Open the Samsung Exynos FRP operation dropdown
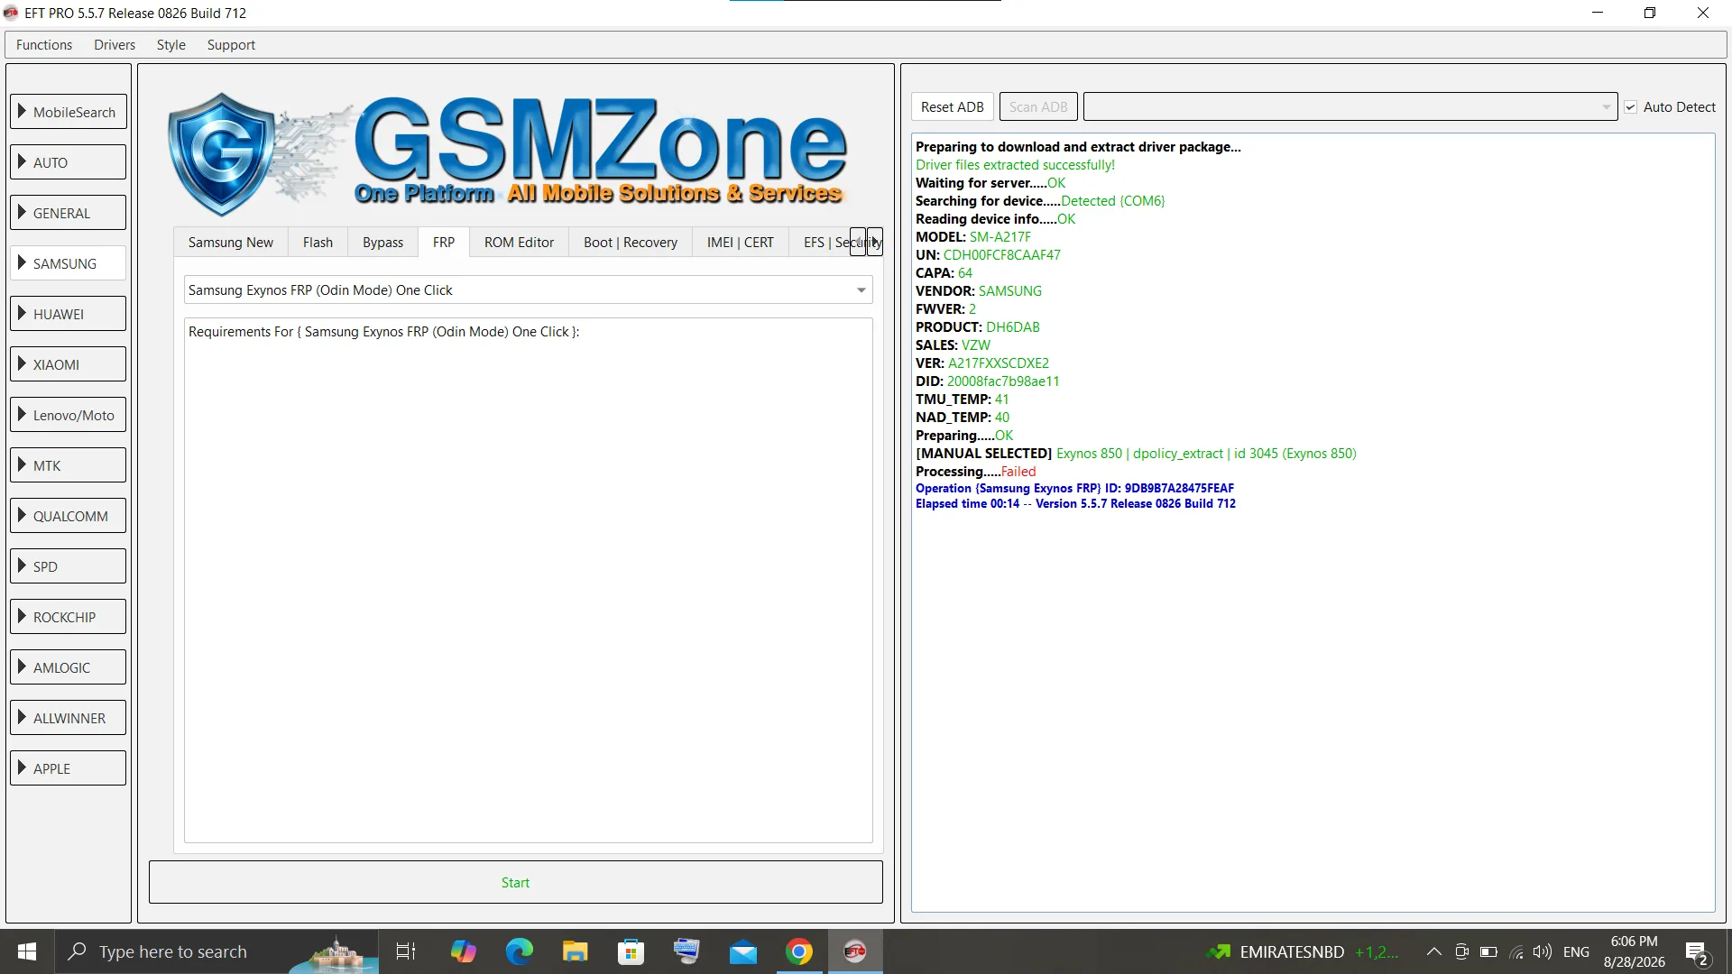The height and width of the screenshot is (974, 1732). click(528, 290)
